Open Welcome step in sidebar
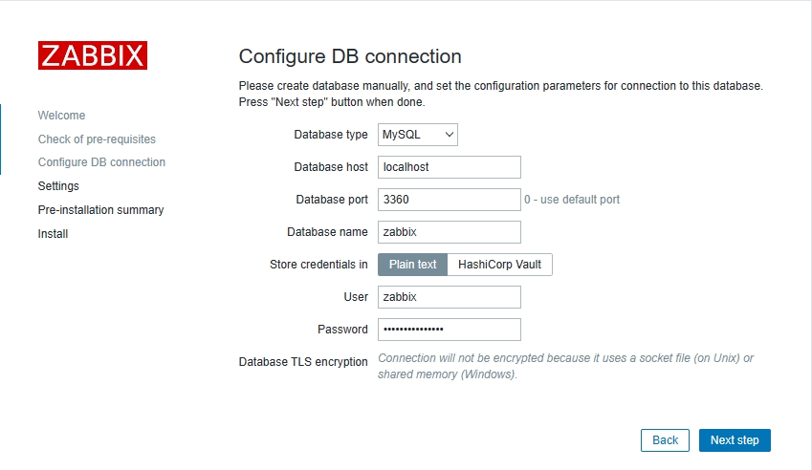The image size is (812, 470). [x=61, y=116]
